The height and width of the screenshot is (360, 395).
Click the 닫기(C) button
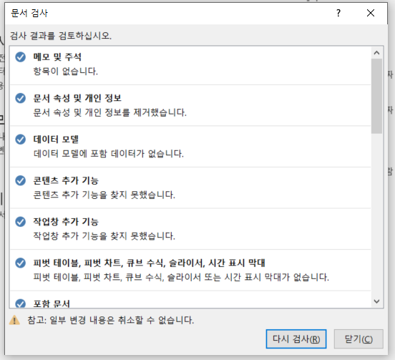coord(359,339)
